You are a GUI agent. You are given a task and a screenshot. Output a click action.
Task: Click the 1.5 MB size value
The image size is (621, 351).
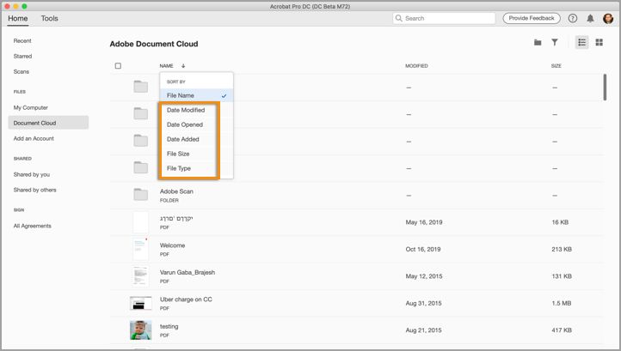[x=561, y=303]
